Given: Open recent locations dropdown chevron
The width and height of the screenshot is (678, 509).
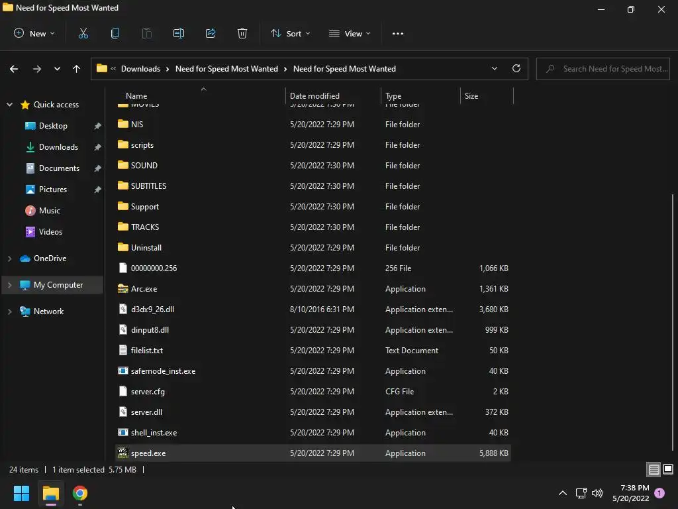Looking at the screenshot, I should (x=57, y=69).
